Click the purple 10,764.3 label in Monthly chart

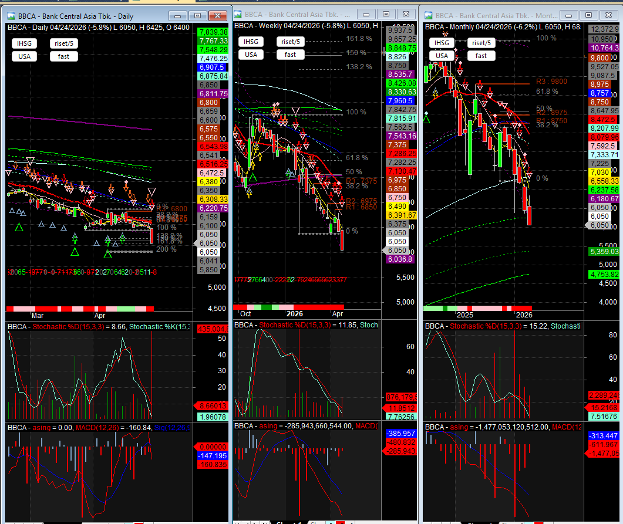[x=604, y=48]
